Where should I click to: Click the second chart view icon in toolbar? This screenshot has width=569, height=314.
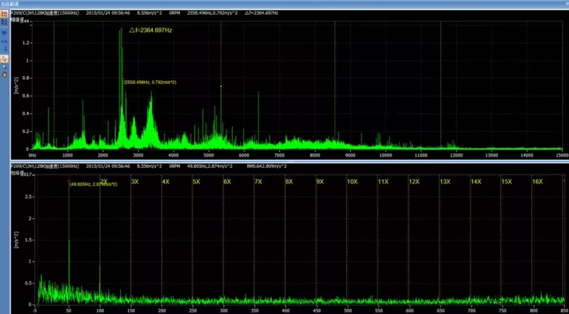(x=4, y=22)
